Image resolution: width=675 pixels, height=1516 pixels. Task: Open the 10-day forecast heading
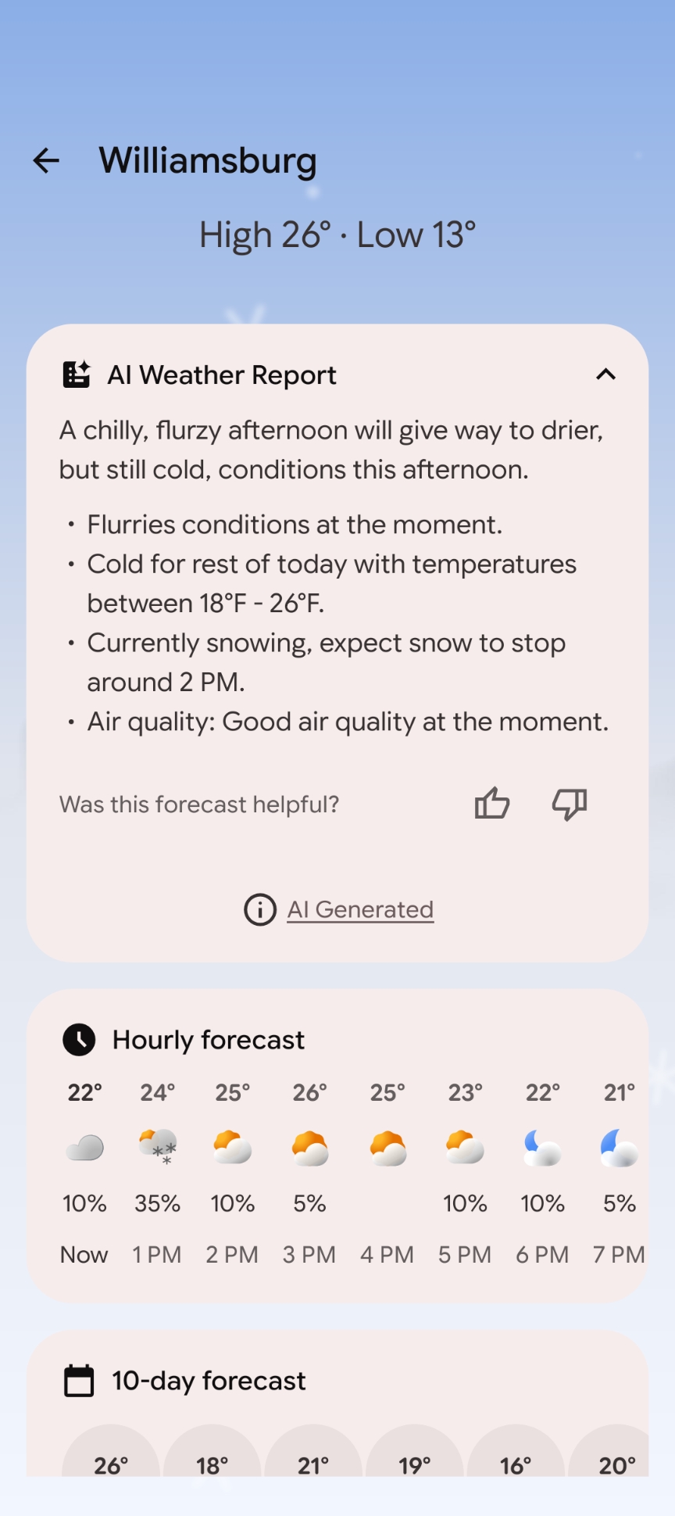209,1381
